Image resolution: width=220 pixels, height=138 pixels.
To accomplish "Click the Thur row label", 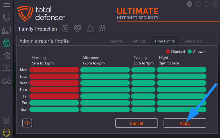I will click(24, 90).
